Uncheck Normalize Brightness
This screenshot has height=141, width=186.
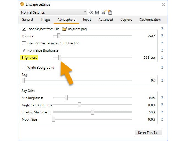24,50
